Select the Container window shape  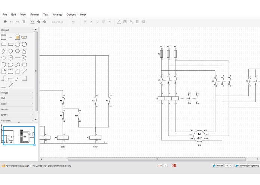coord(3,37)
